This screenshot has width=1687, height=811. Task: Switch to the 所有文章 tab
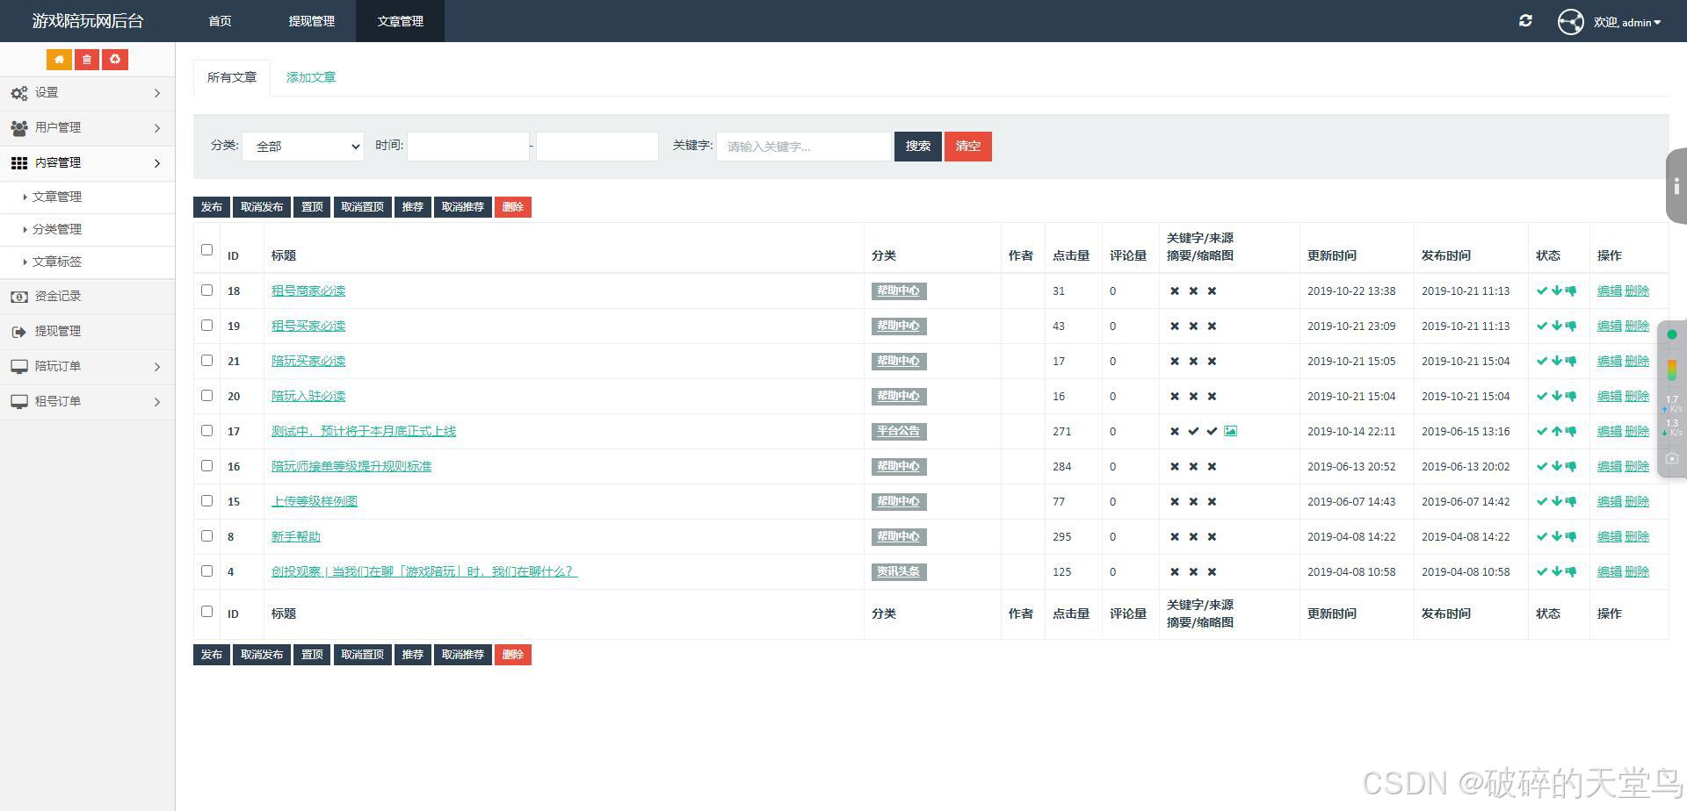pyautogui.click(x=232, y=77)
